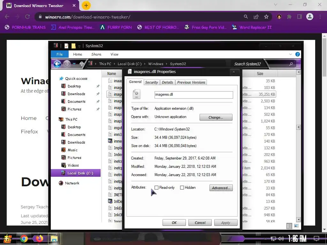The height and width of the screenshot is (245, 327).
Task: Open Advanced... attributes
Action: 221,188
